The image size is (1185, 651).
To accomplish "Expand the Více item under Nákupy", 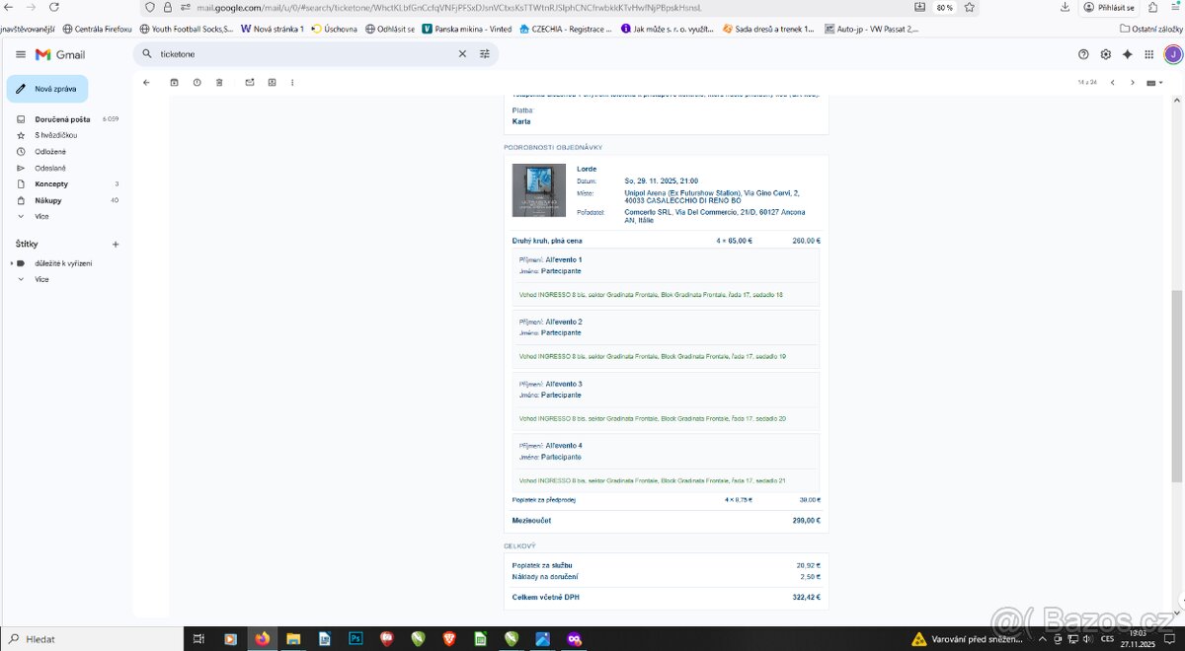I will (x=41, y=216).
